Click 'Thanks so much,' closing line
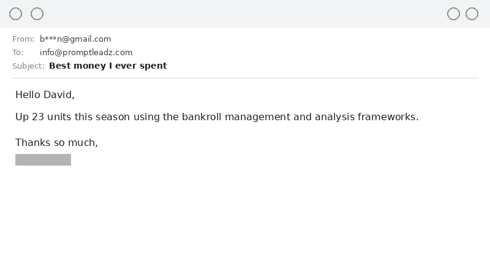490x276 pixels. [56, 142]
